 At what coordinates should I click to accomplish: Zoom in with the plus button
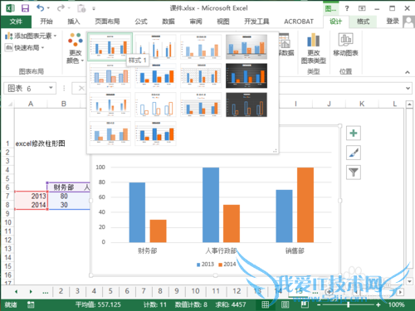pyautogui.click(x=378, y=304)
